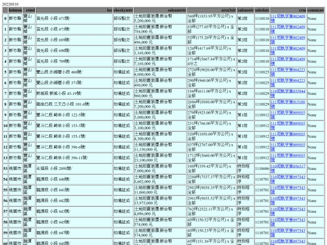
Task: Select the 1,168,000 元 price cell
Action: 160,51
